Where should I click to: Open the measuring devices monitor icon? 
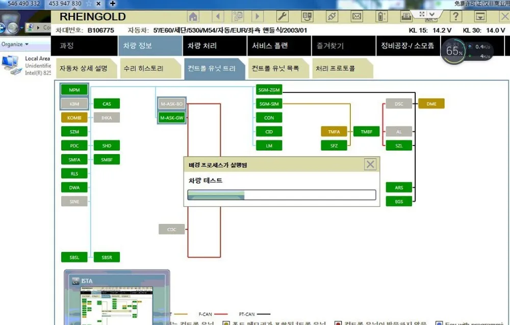coord(307,16)
